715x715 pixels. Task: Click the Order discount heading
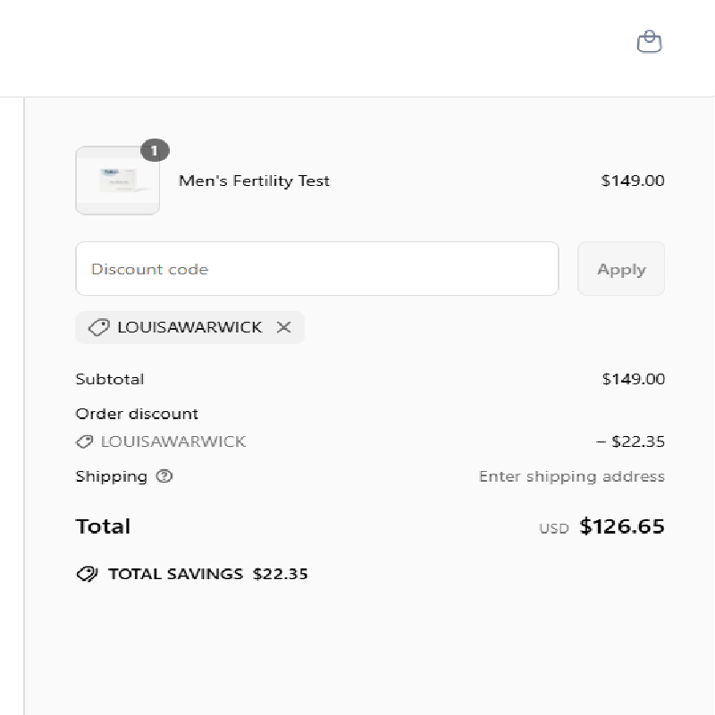click(x=137, y=414)
